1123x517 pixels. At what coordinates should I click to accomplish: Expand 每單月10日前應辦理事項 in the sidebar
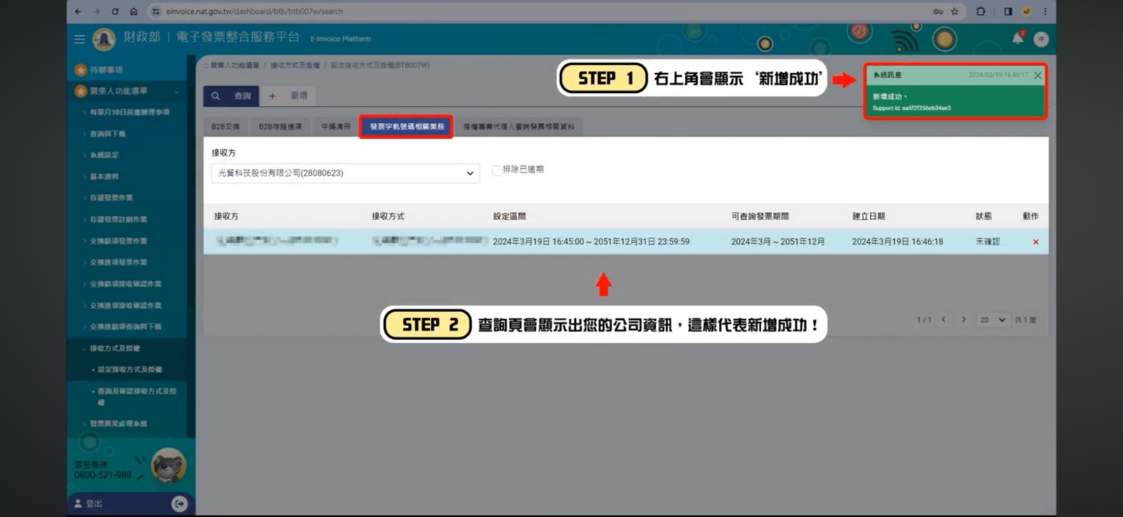pyautogui.click(x=129, y=113)
